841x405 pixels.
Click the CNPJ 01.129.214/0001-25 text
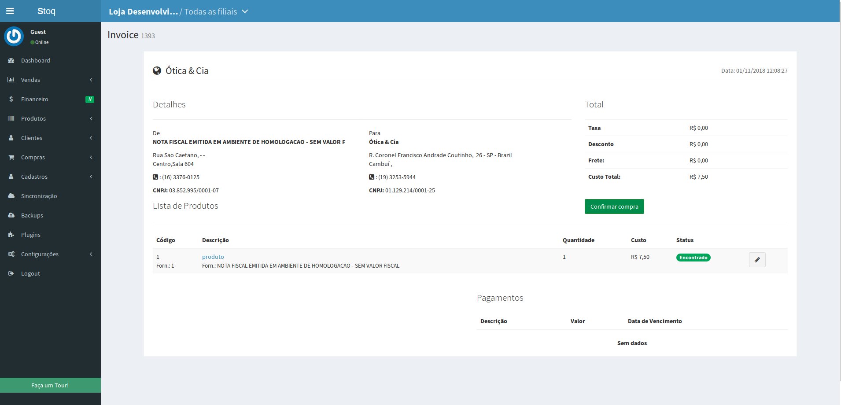point(402,190)
